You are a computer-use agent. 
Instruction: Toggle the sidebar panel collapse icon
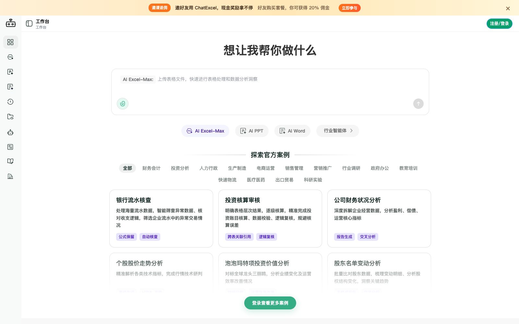click(29, 23)
